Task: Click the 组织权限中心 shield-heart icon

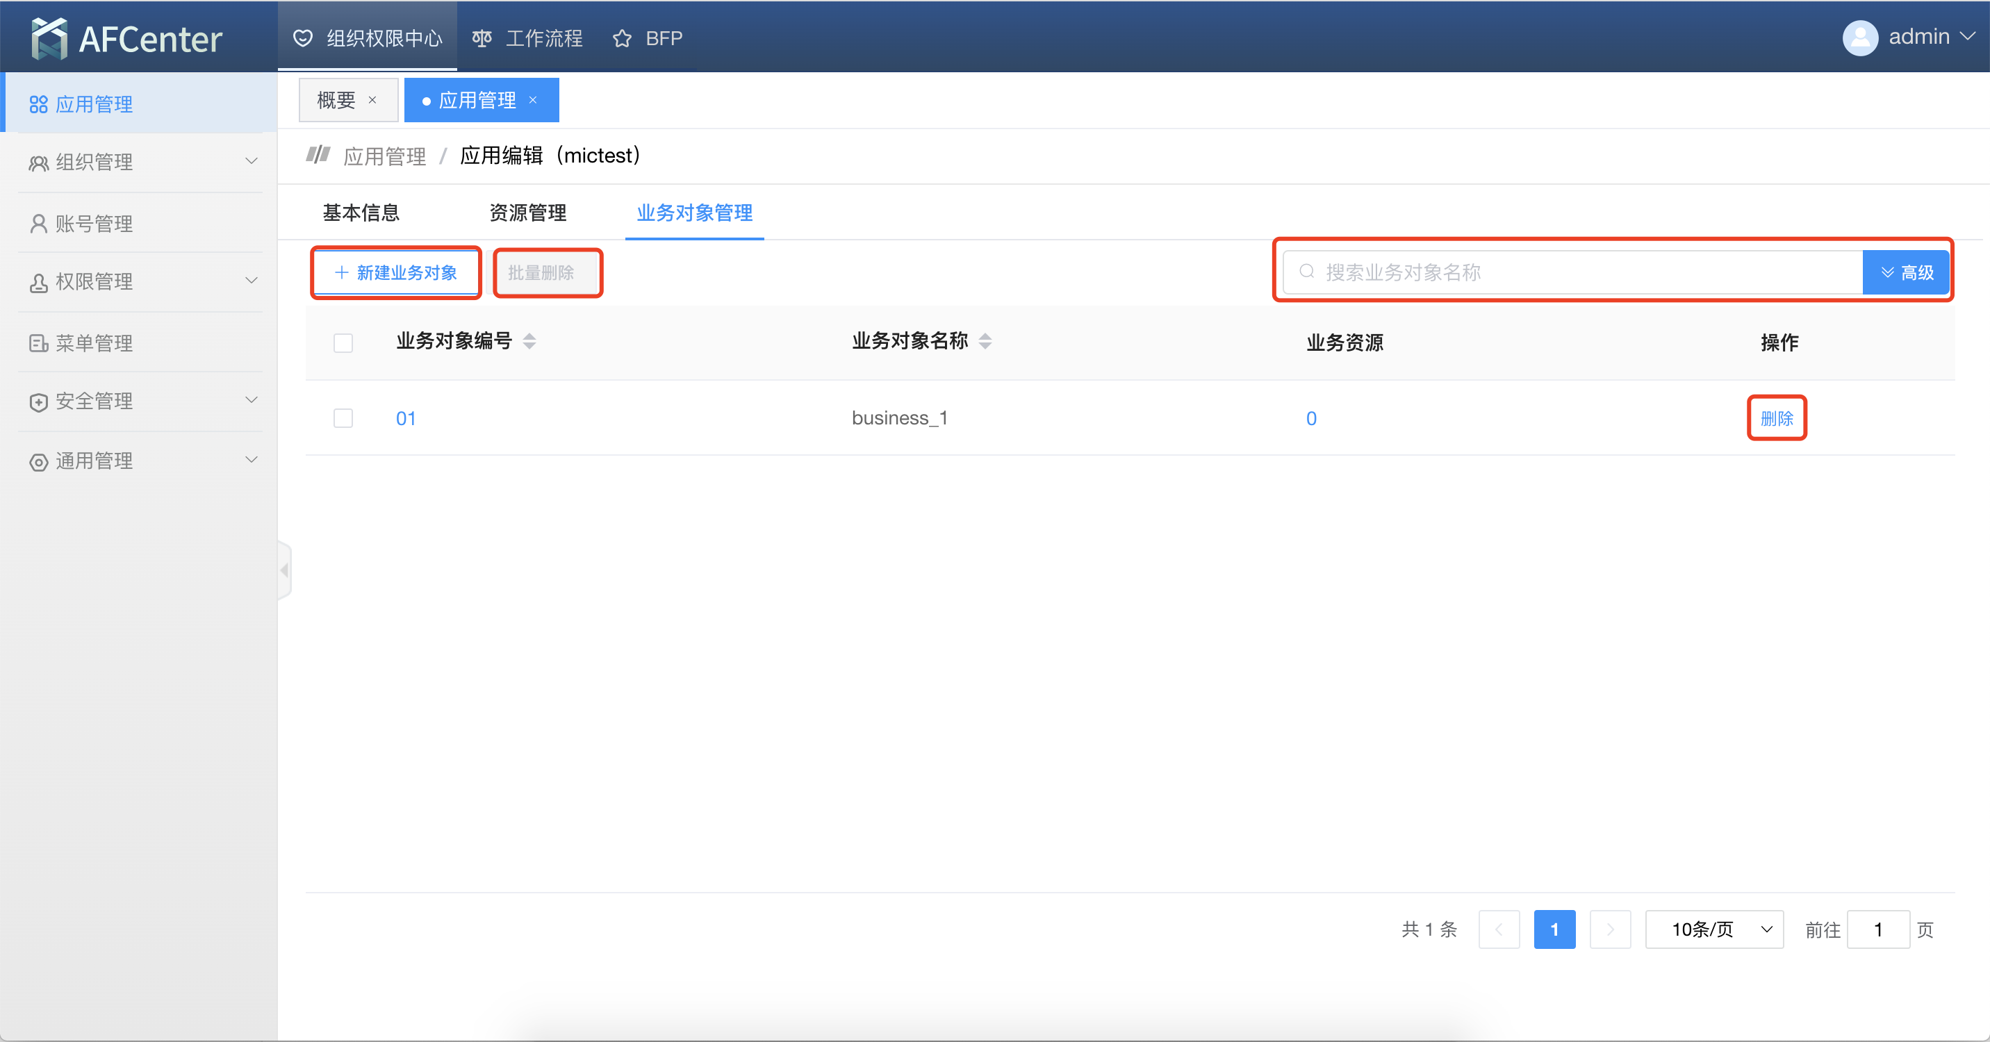Action: (303, 38)
